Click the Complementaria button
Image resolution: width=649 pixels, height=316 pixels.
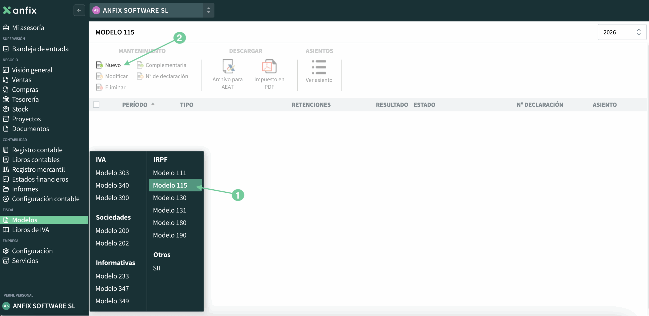coord(161,65)
